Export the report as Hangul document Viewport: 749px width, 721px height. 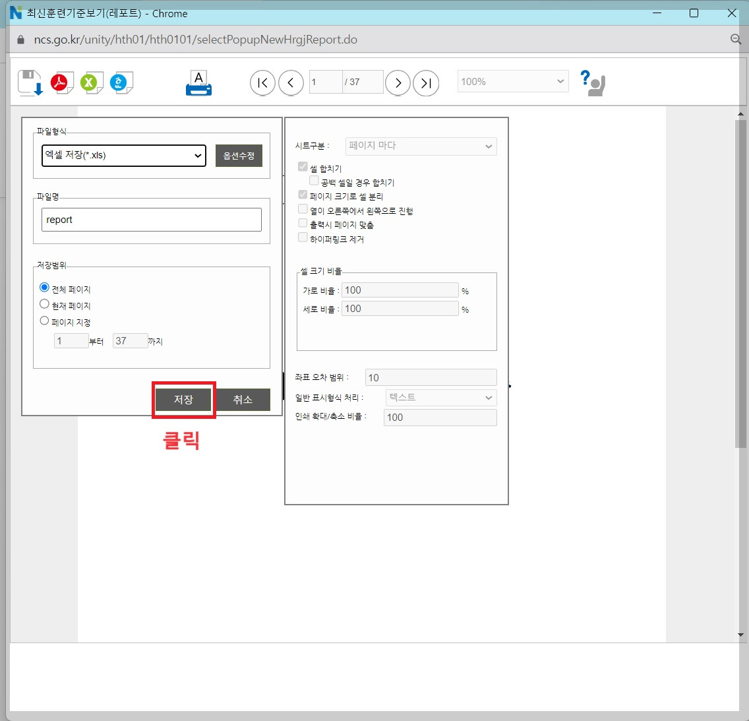click(121, 82)
